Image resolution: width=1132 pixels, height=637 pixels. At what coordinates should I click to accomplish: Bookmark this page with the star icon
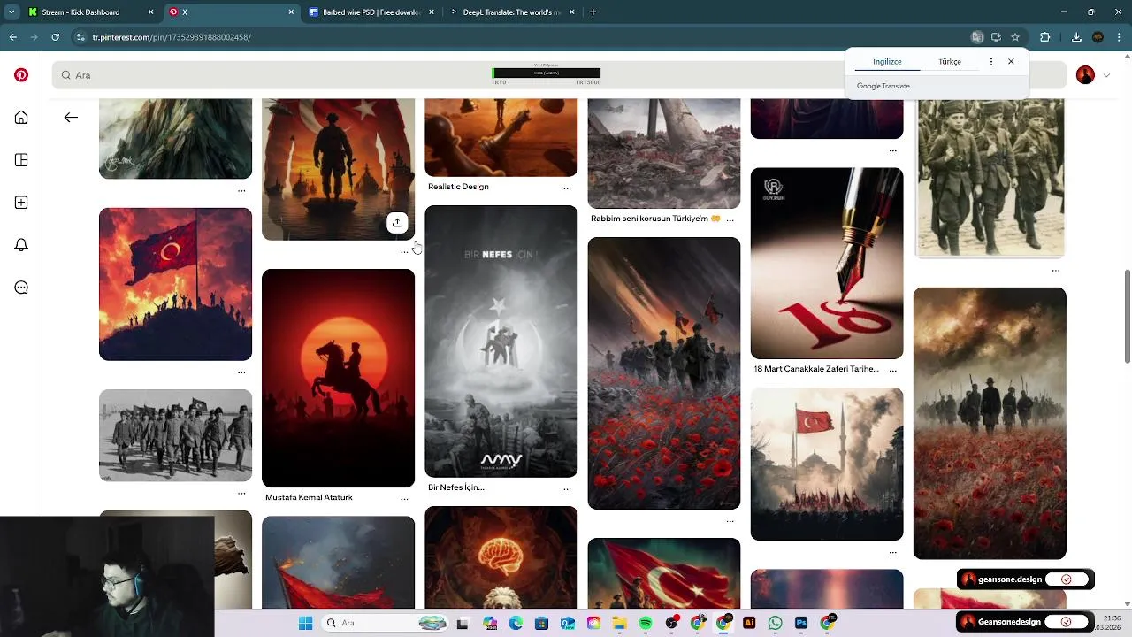click(x=1015, y=37)
